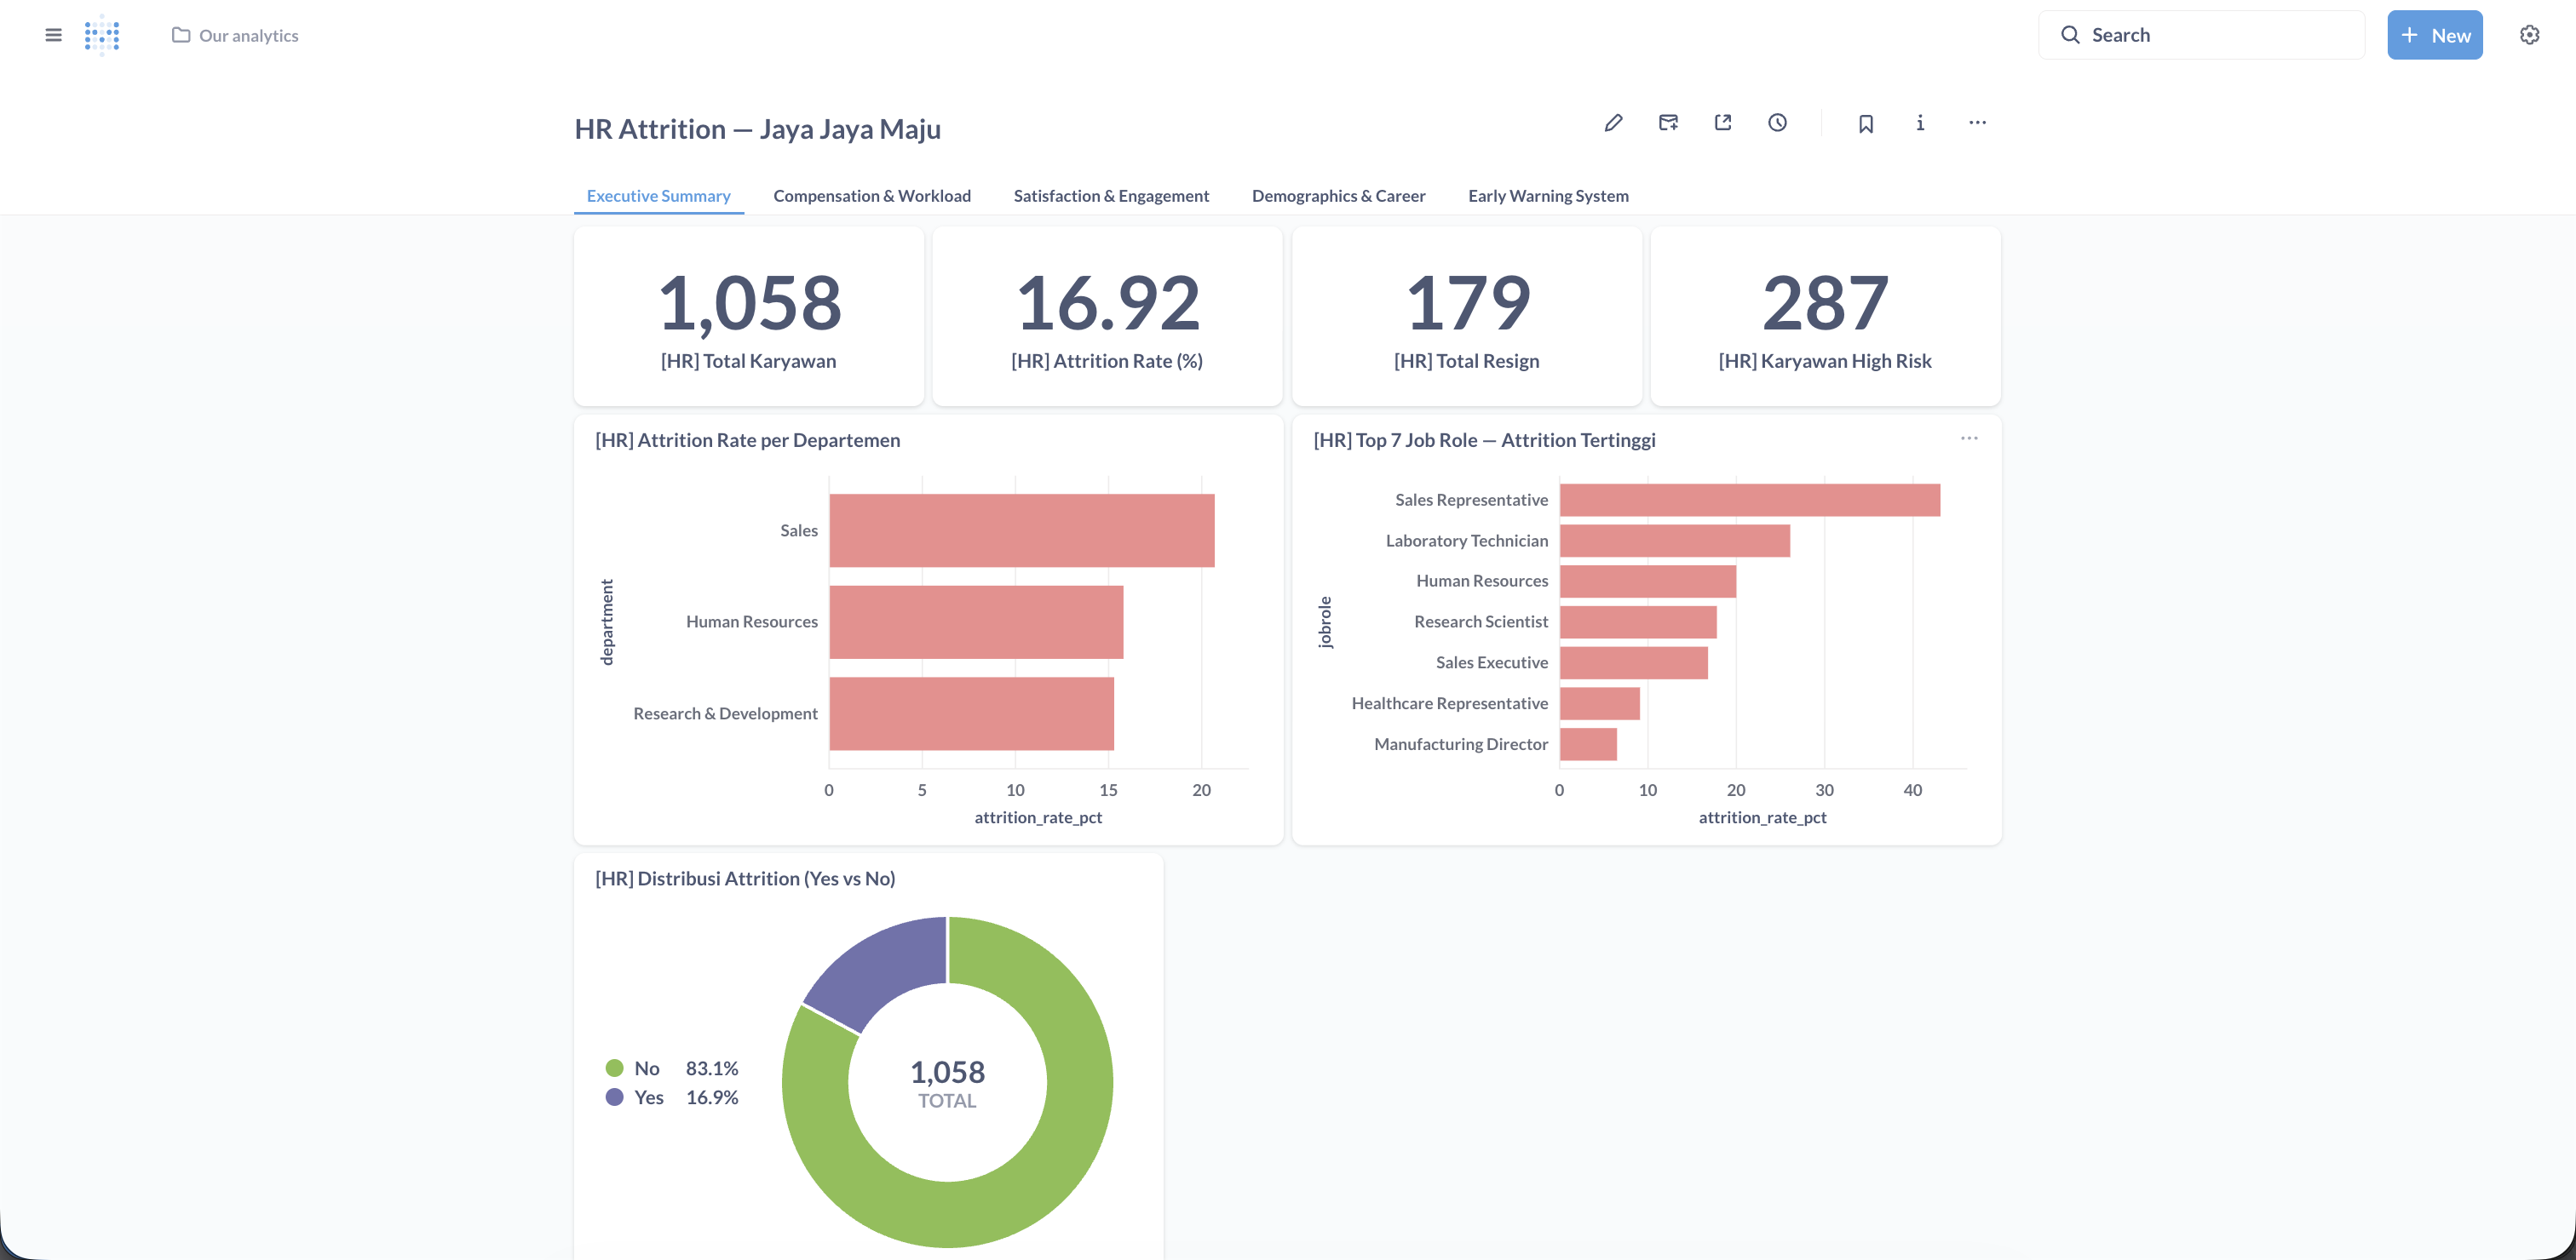Click the 83.1% legend value

(712, 1068)
